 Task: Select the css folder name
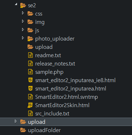(39, 14)
